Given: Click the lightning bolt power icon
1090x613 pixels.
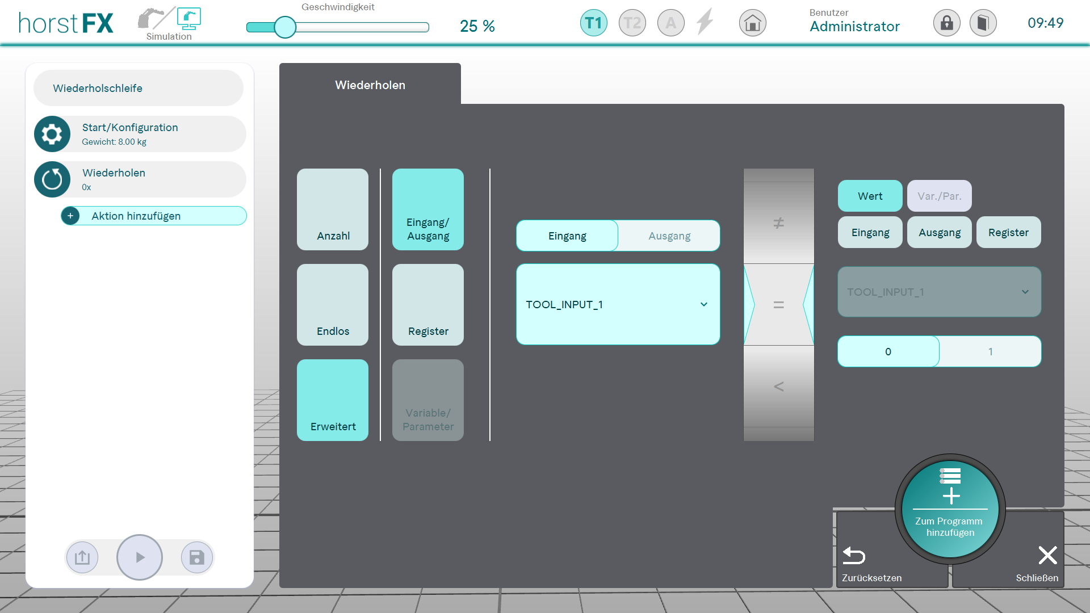Looking at the screenshot, I should [x=705, y=23].
